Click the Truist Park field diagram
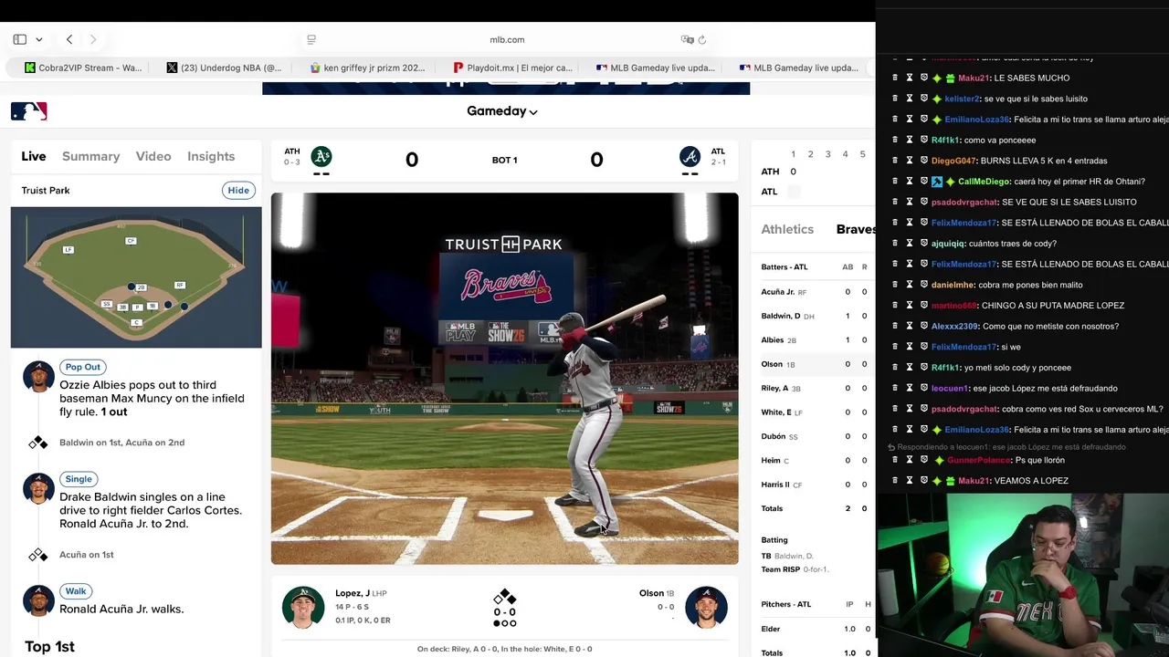 (x=136, y=277)
